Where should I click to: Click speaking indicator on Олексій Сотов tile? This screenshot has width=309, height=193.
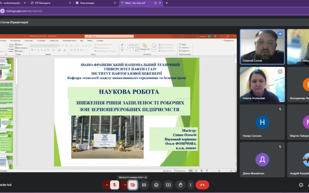pos(280,34)
